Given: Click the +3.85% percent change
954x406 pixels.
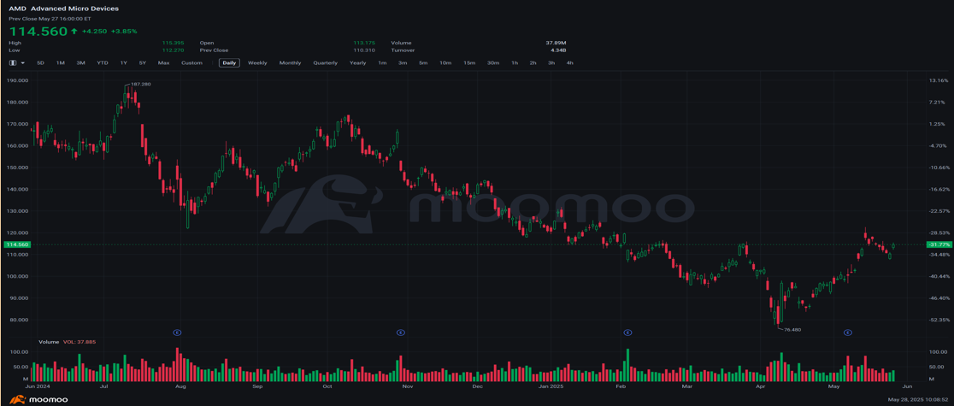Looking at the screenshot, I should coord(125,31).
